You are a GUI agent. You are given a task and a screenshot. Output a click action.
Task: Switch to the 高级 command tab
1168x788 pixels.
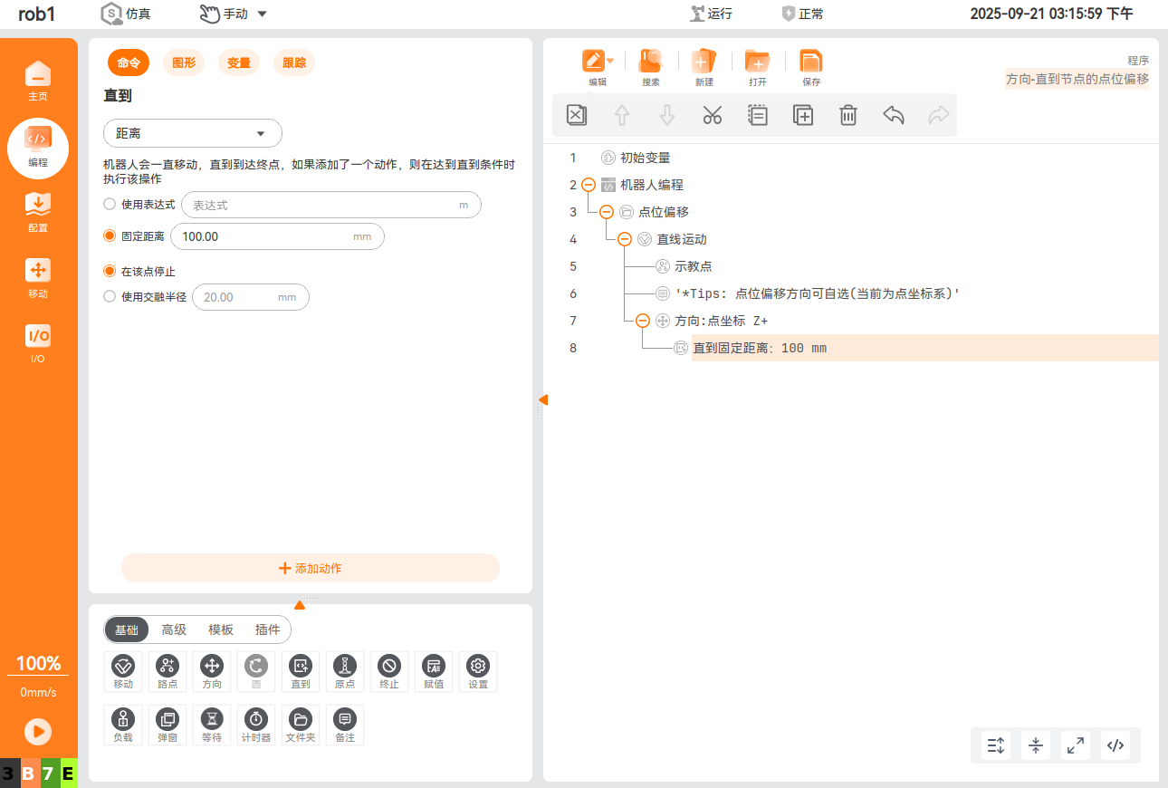pos(174,629)
